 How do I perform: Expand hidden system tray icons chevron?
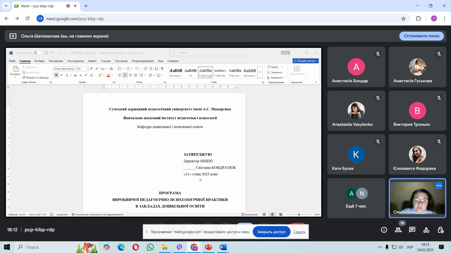tap(380, 247)
